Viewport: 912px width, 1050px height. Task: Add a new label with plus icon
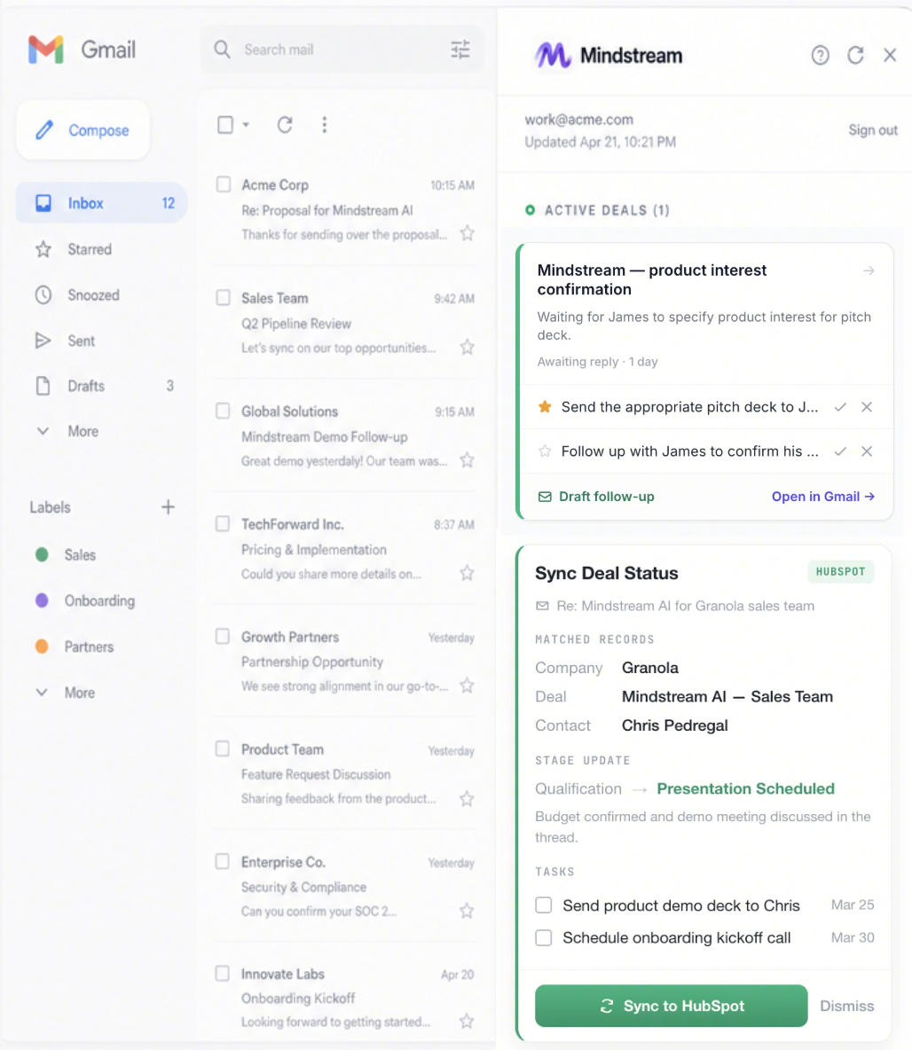pyautogui.click(x=169, y=507)
